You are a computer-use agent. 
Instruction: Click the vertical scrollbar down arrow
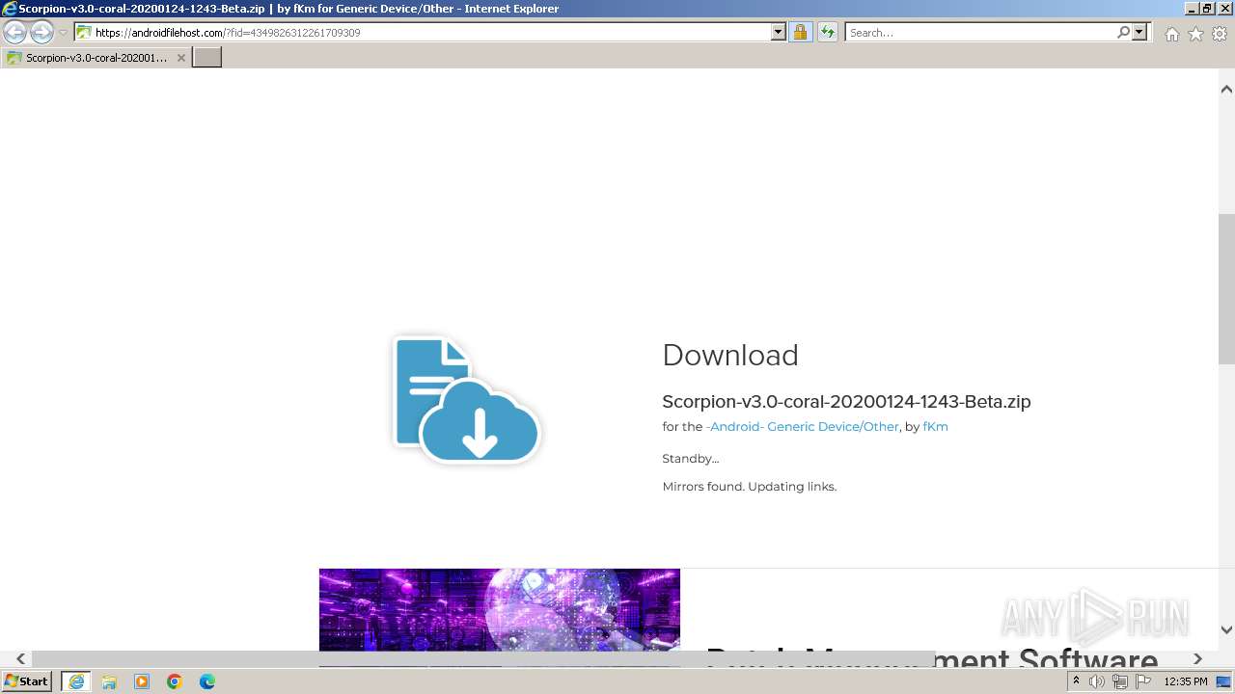tap(1226, 629)
